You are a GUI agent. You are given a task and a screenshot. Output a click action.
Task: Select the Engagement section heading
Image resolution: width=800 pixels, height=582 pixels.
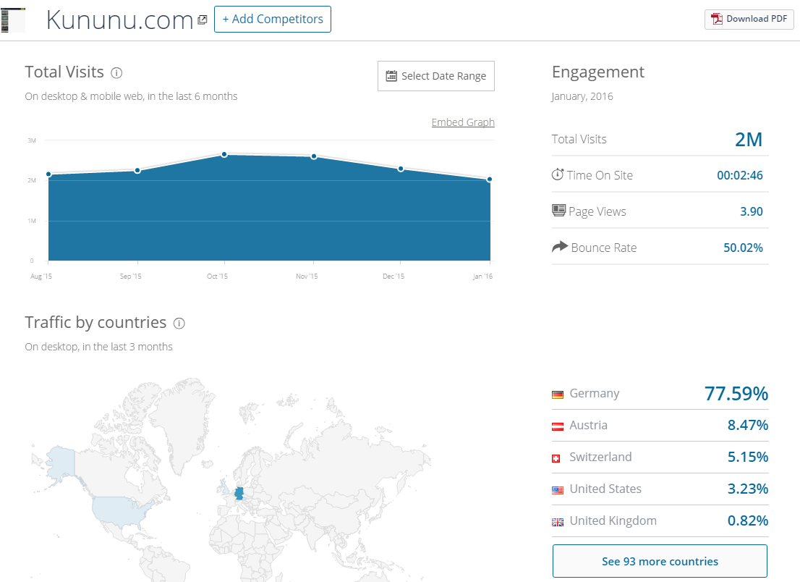[597, 72]
